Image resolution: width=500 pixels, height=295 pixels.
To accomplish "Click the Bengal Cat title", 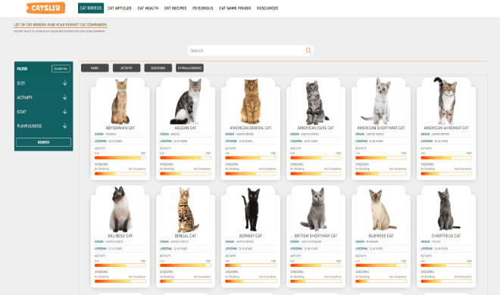I will pos(186,236).
